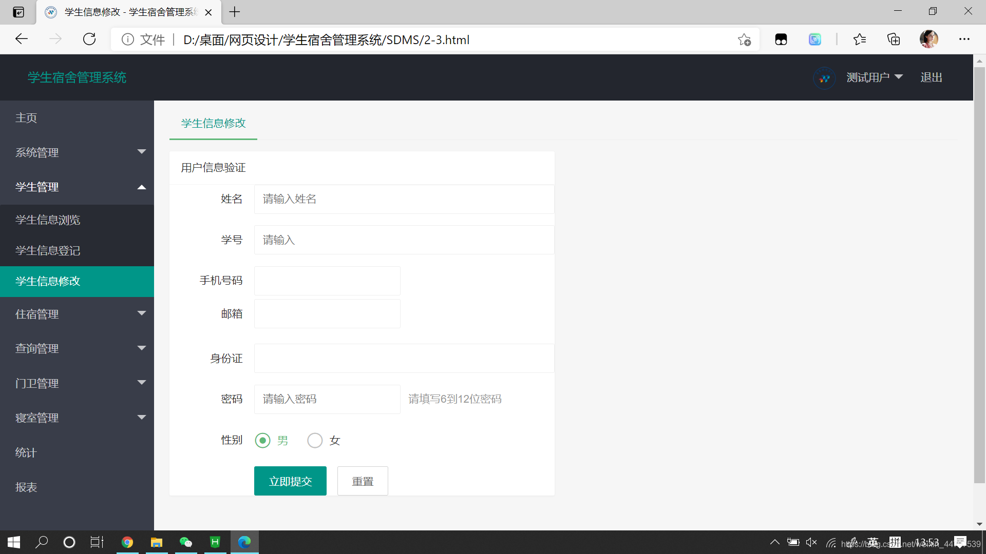
Task: Open the Favorites list icon
Action: click(860, 39)
